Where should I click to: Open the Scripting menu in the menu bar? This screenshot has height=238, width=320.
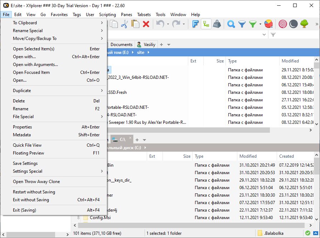pos(107,15)
